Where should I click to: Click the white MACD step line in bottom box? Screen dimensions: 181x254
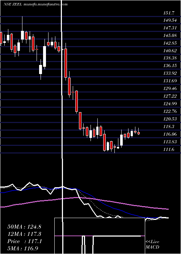tap(100, 237)
